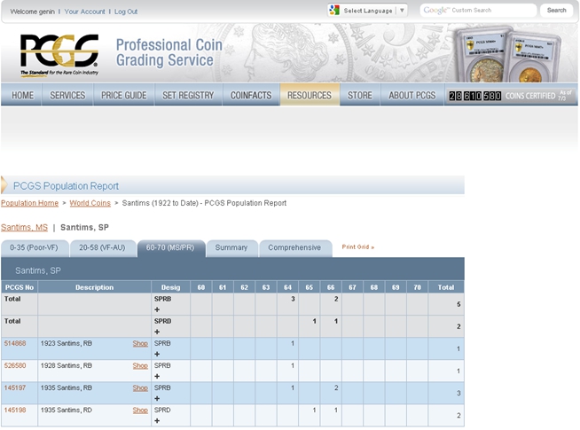The image size is (580, 430).
Task: Go to World Coins breadcrumb
Action: [x=90, y=203]
